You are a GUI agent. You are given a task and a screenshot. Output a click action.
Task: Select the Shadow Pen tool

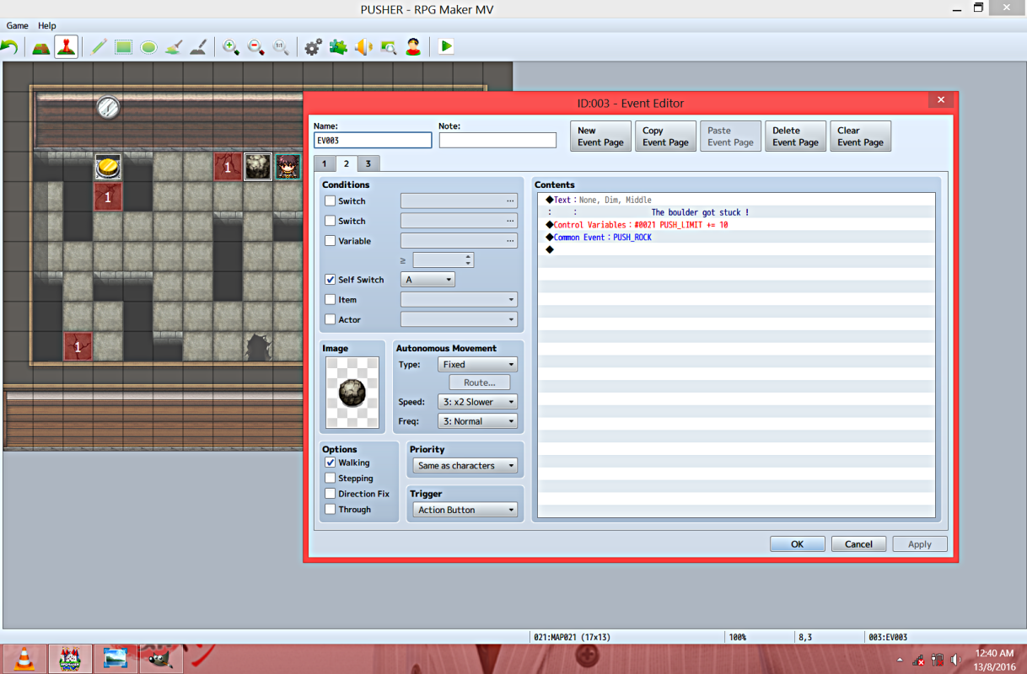[x=198, y=47]
